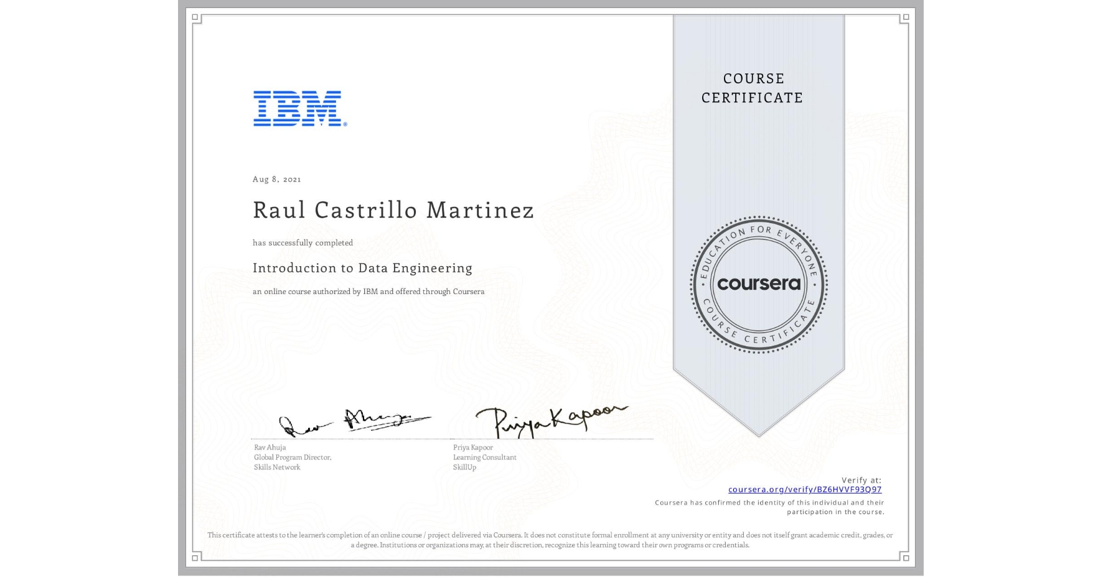Select the Introduction to Data Engineering title
Viewport: 1103px width, 577px height.
coord(362,268)
